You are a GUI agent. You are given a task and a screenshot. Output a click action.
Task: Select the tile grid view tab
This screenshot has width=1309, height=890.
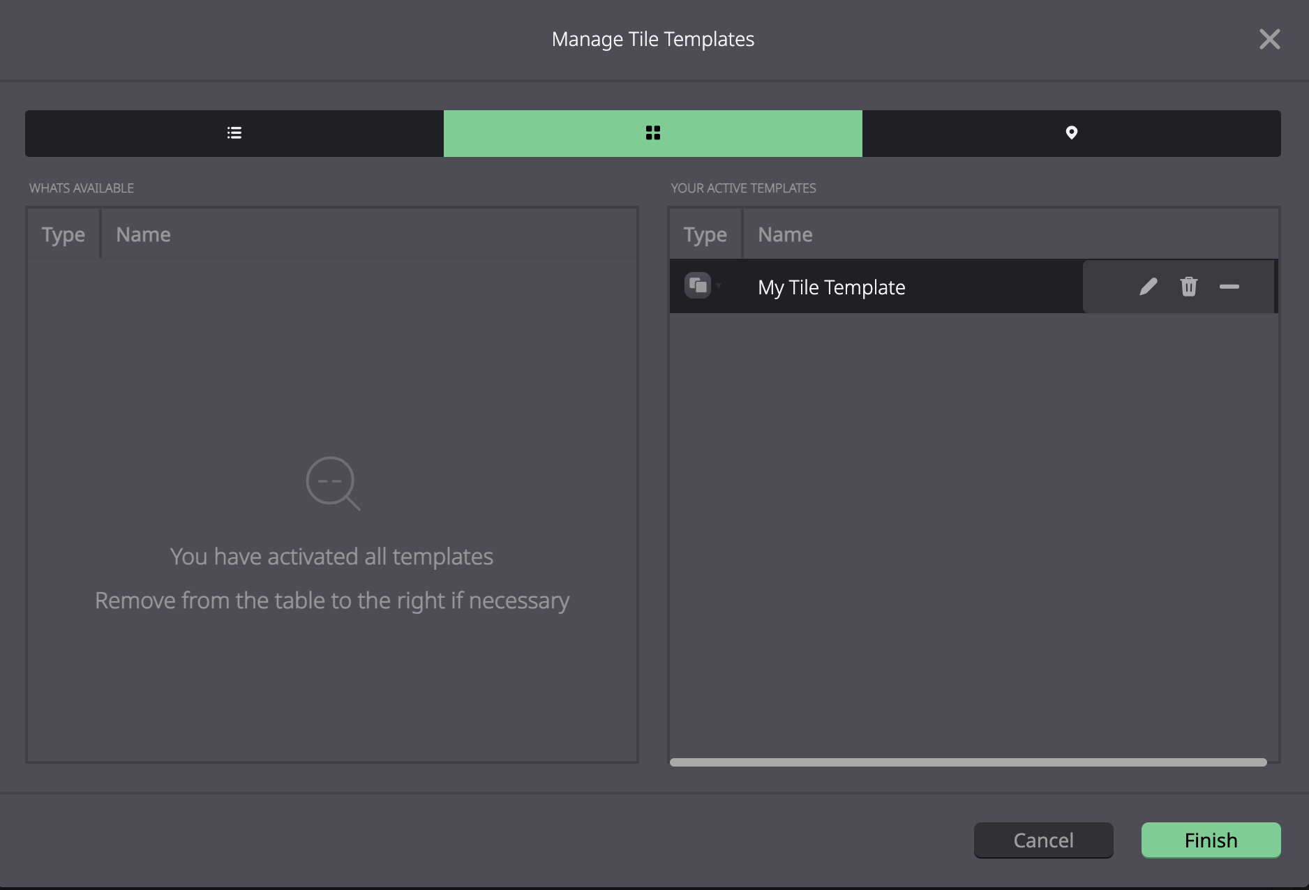(x=653, y=133)
